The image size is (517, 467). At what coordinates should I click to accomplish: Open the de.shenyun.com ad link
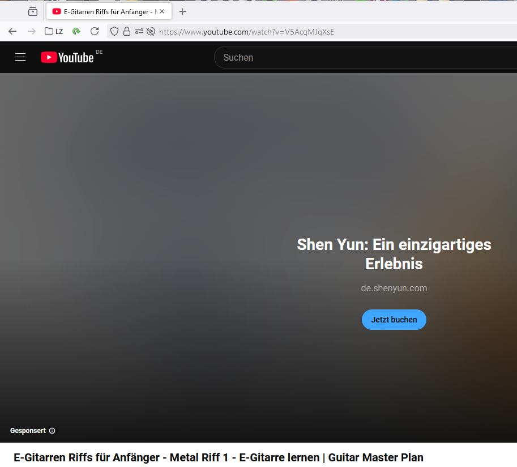coord(394,288)
